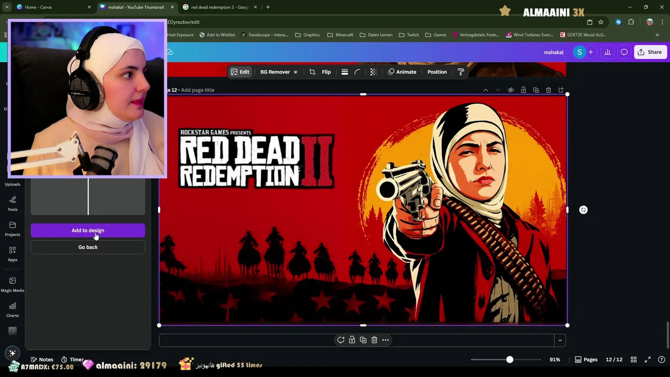Open Wind Turbines Even... bookmark

click(x=529, y=35)
